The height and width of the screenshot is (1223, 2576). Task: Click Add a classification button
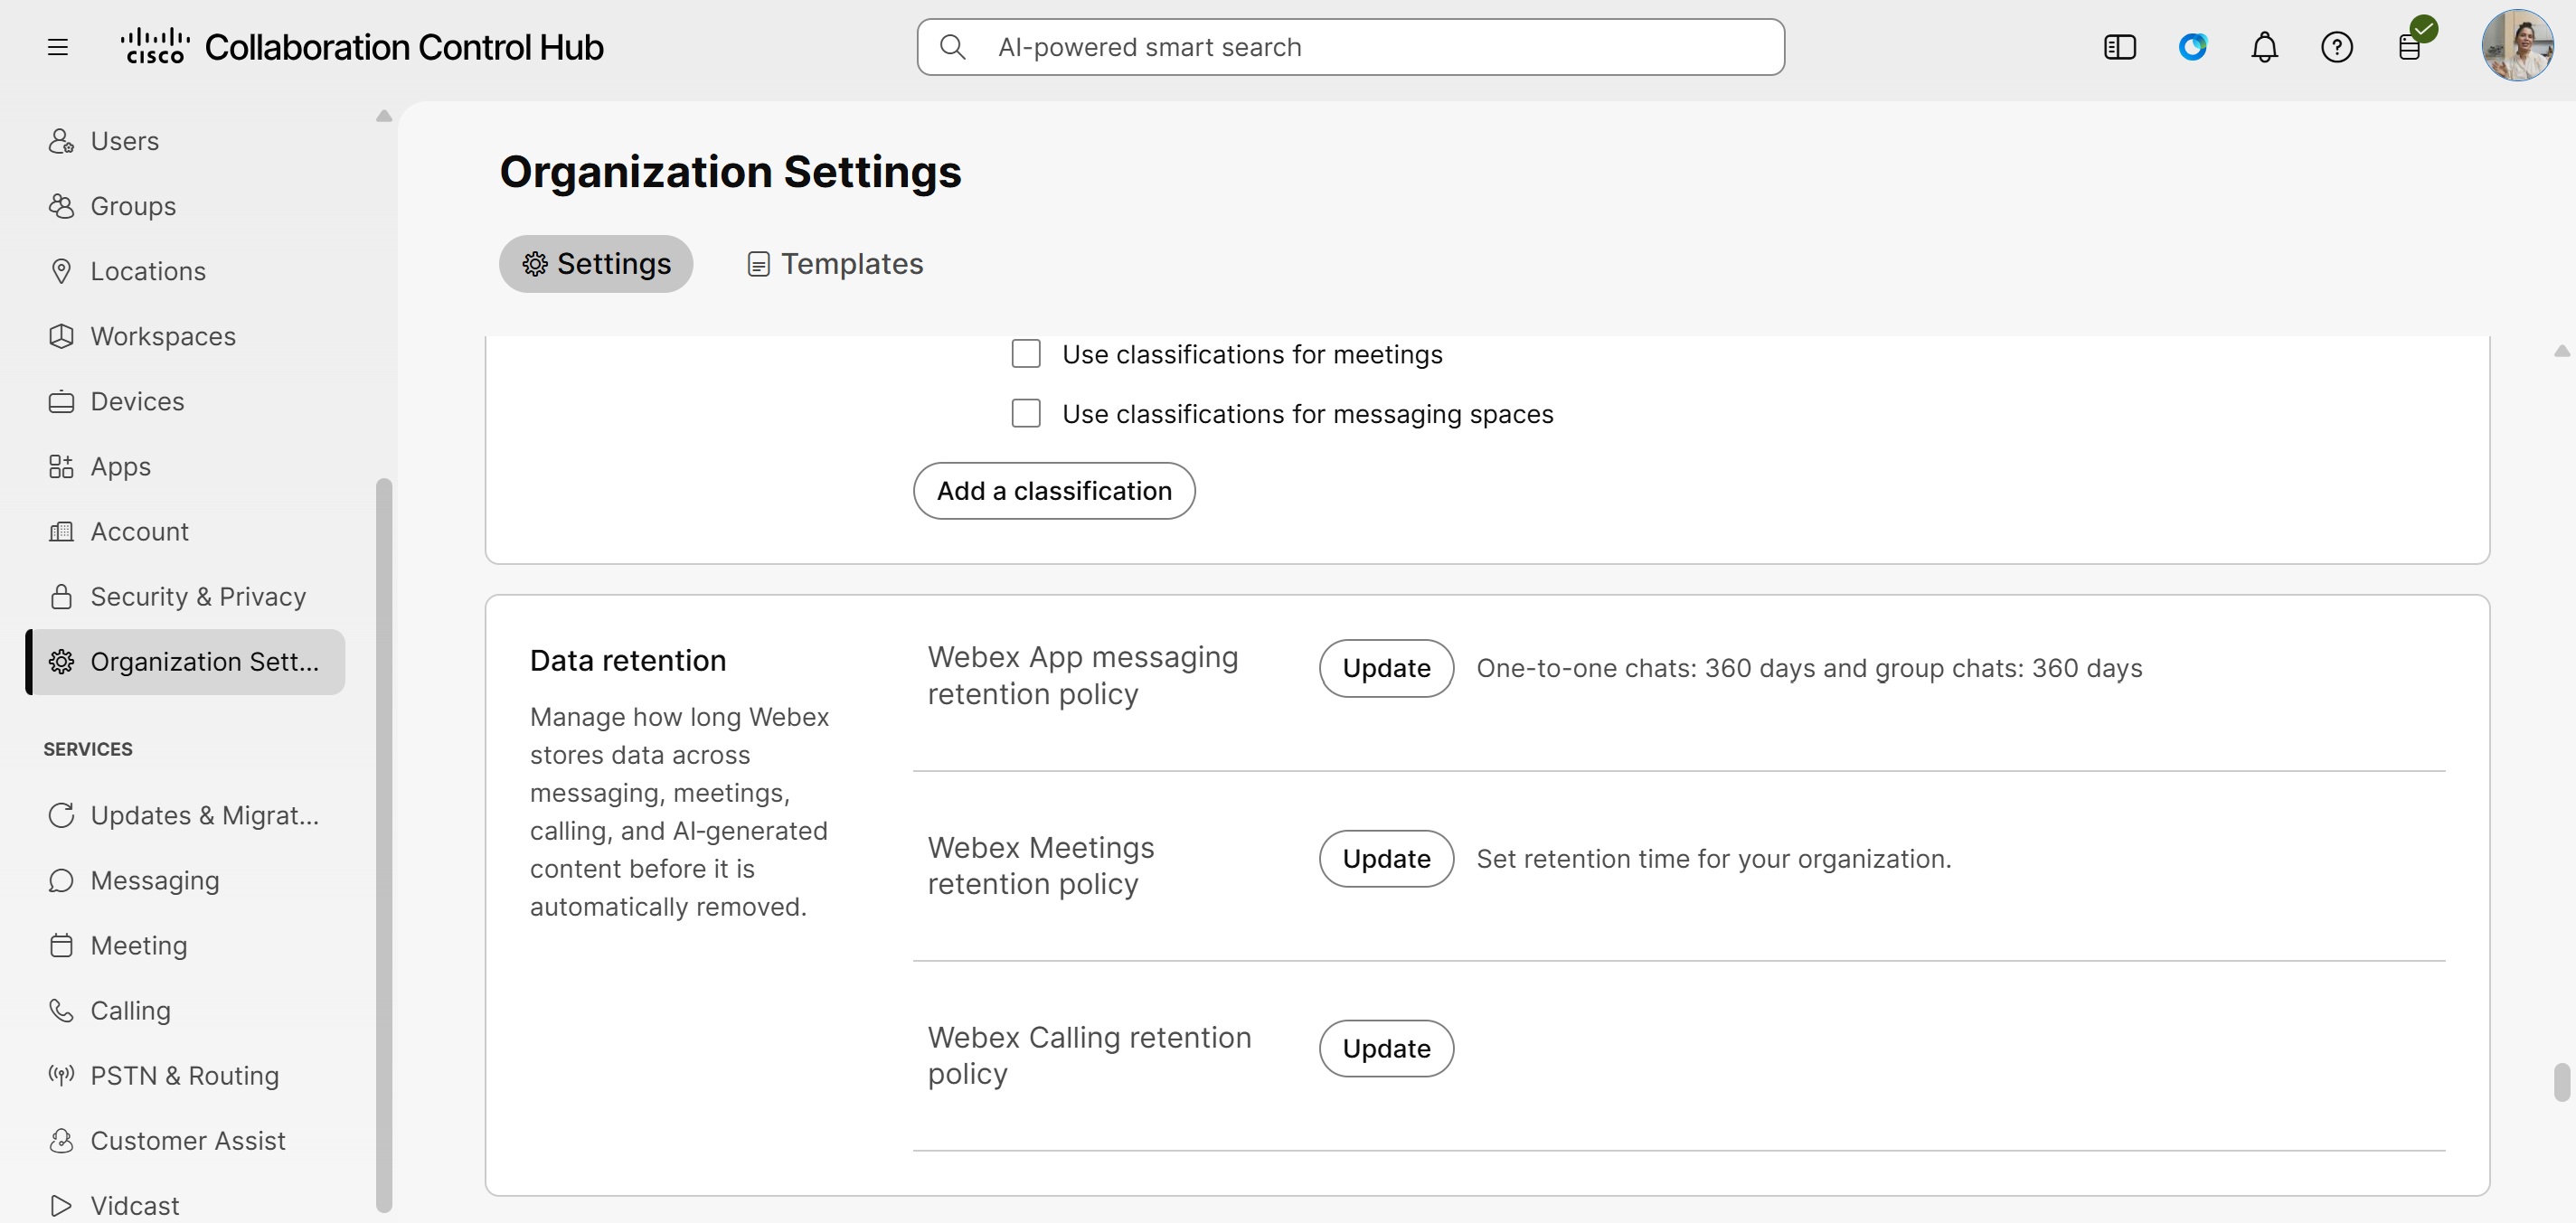pyautogui.click(x=1054, y=491)
